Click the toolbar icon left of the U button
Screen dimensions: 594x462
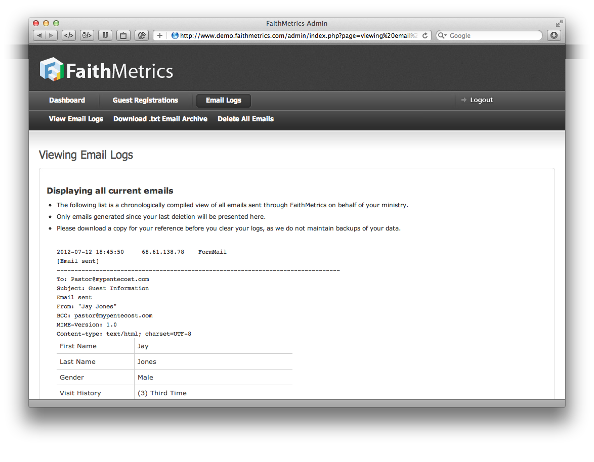tap(87, 35)
